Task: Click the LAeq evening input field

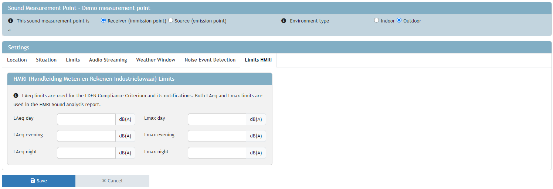Action: coord(86,136)
